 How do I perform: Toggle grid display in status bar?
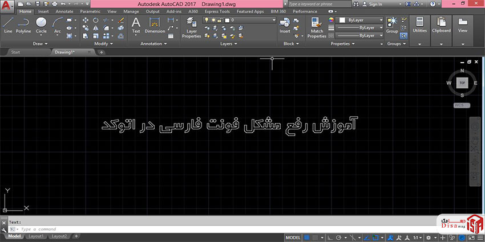click(x=306, y=237)
